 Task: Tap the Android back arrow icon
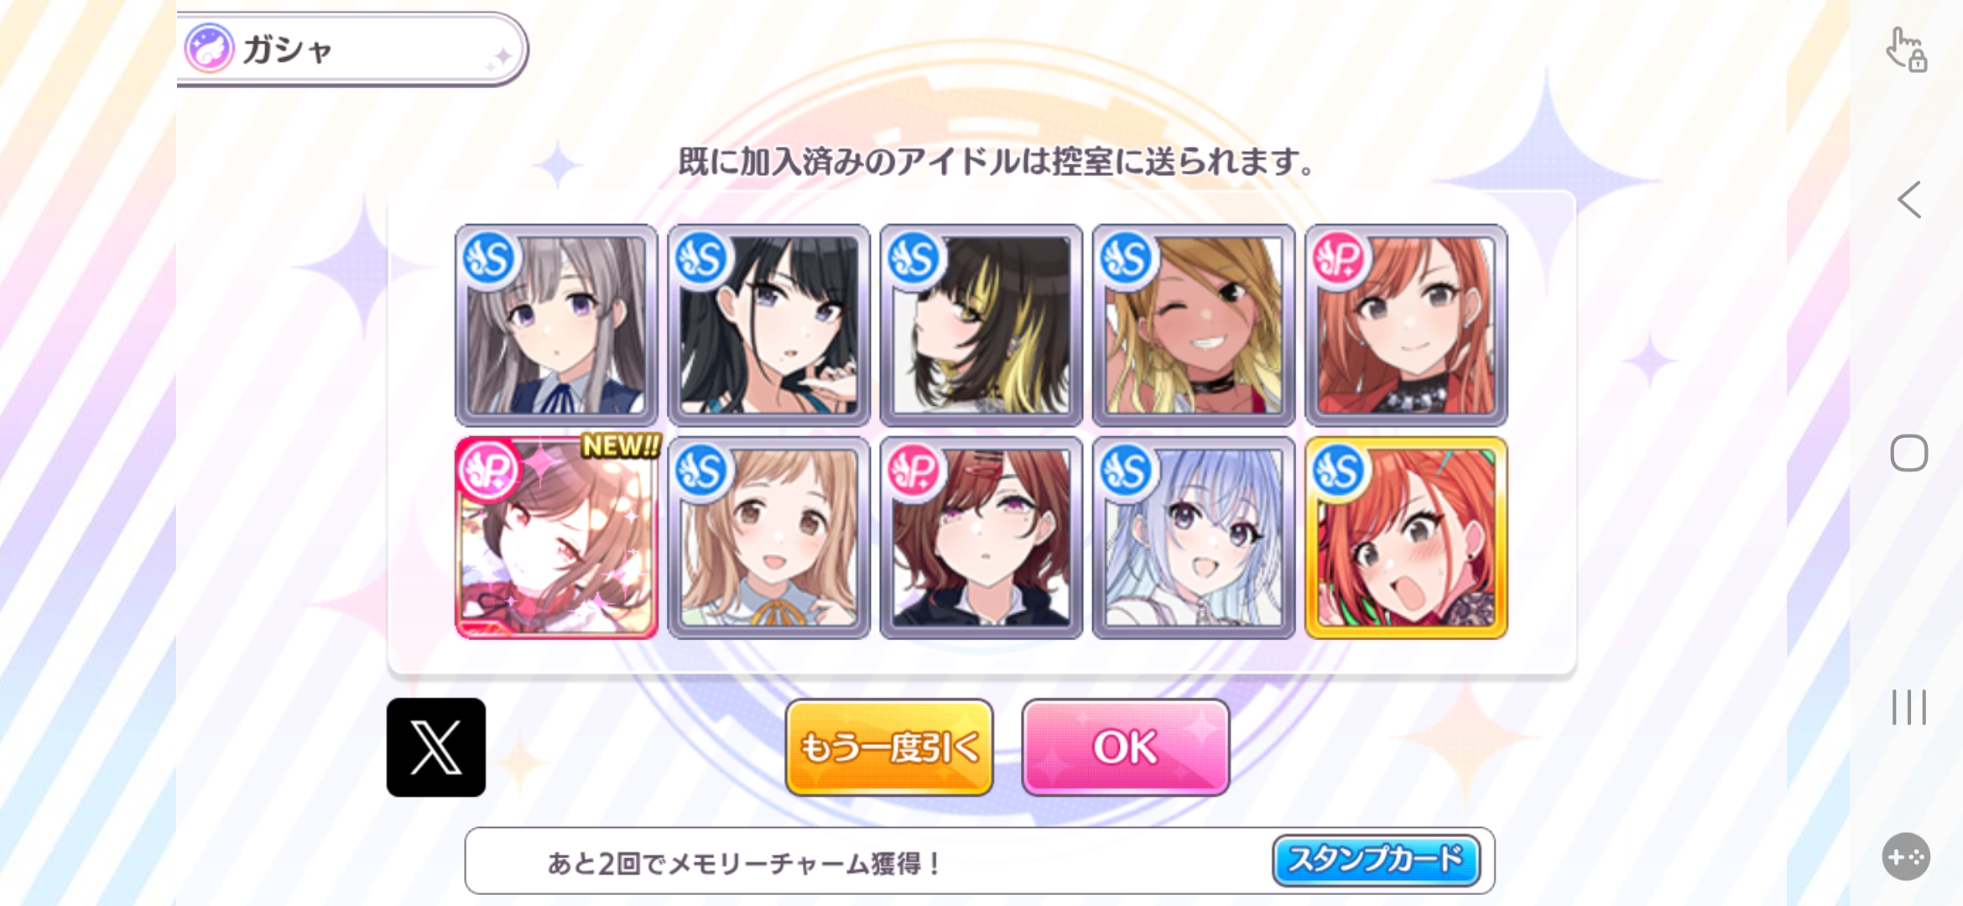[1908, 200]
